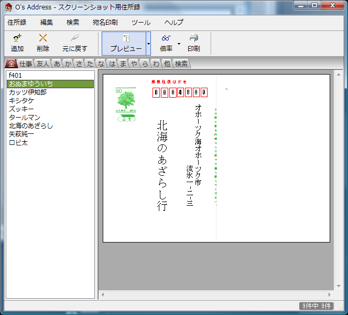Image resolution: width=348 pixels, height=315 pixels.
Task: Switch to the 友人 tab
Action: 42,64
